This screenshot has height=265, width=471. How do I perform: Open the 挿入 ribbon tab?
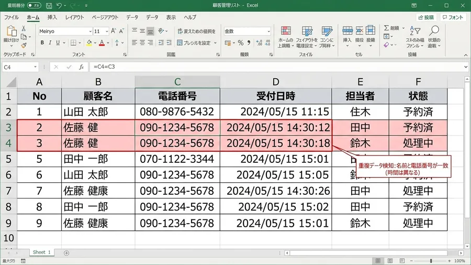pyautogui.click(x=52, y=17)
